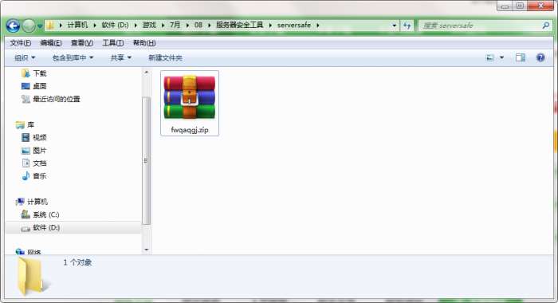Click the navigation pane vertical scrollbar
Image resolution: width=558 pixels, height=303 pixels.
click(146, 160)
